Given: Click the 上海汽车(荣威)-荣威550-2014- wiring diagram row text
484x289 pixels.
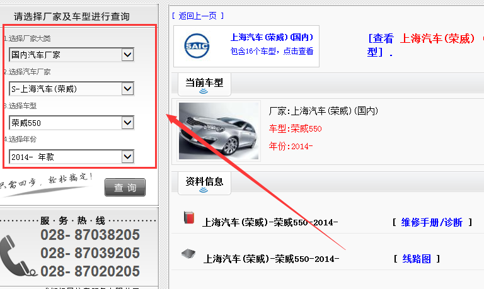Looking at the screenshot, I should (x=272, y=259).
